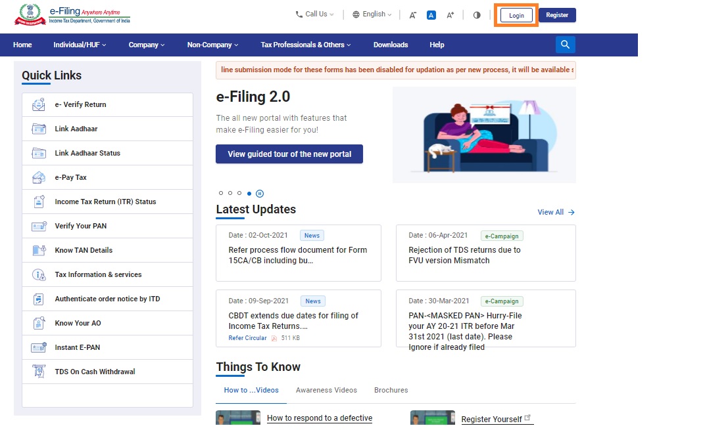Toggle the dark contrast mode icon

(x=477, y=15)
